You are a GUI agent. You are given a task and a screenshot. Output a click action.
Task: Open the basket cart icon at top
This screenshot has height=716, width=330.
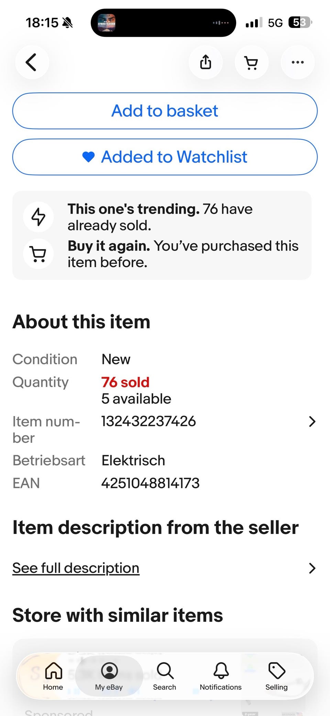click(251, 63)
